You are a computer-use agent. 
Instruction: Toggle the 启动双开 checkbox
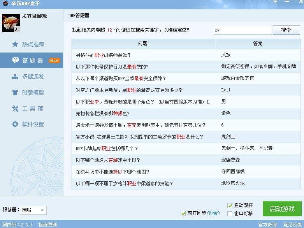pos(230,205)
